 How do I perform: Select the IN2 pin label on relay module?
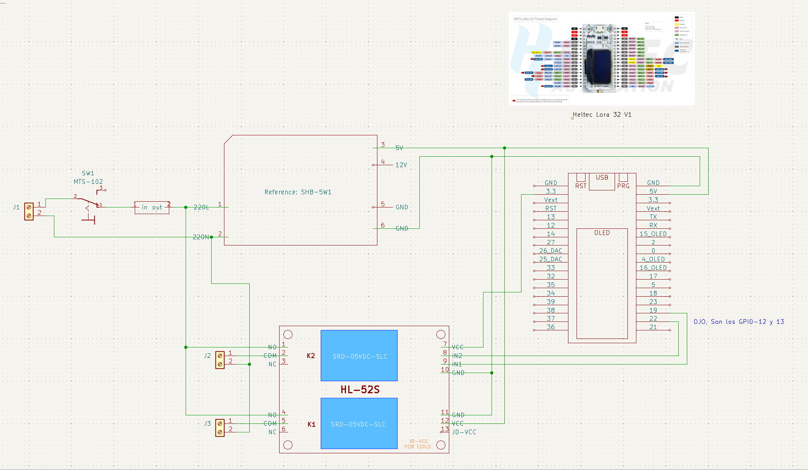[x=457, y=356]
